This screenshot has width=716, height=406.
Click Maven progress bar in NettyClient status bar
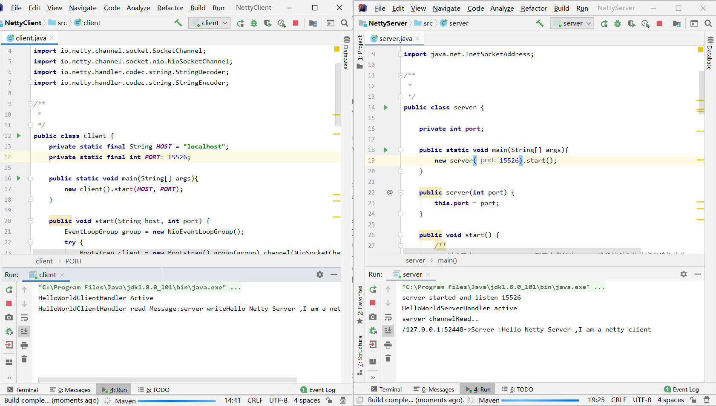coord(177,401)
